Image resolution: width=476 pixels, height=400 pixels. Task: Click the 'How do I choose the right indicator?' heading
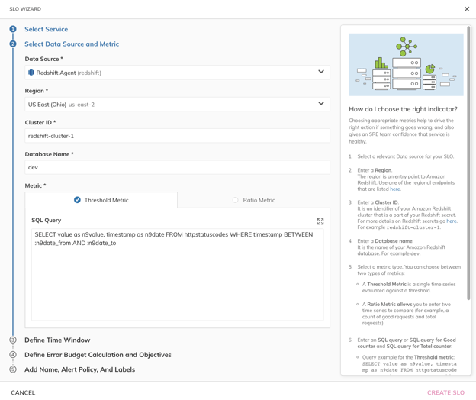[403, 109]
